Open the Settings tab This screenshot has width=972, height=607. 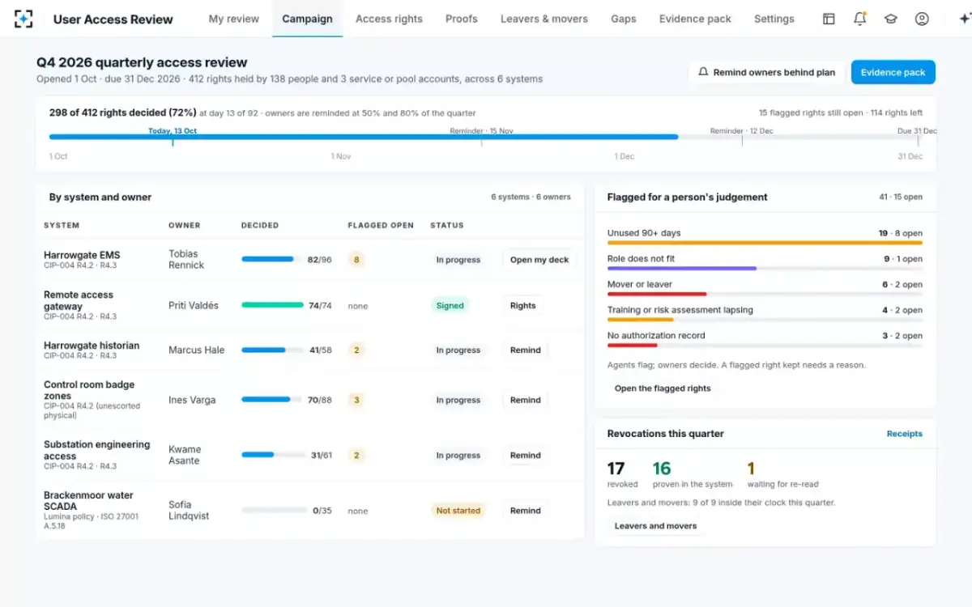tap(774, 19)
